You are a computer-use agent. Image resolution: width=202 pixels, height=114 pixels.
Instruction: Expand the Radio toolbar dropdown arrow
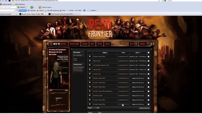(x=82, y=10)
